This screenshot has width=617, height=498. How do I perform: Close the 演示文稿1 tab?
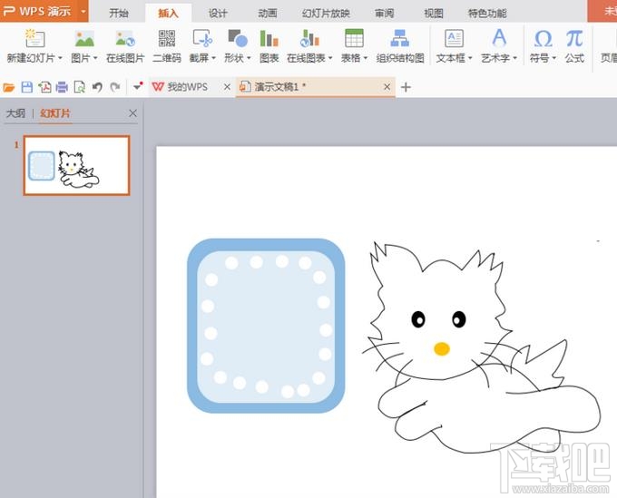(387, 86)
